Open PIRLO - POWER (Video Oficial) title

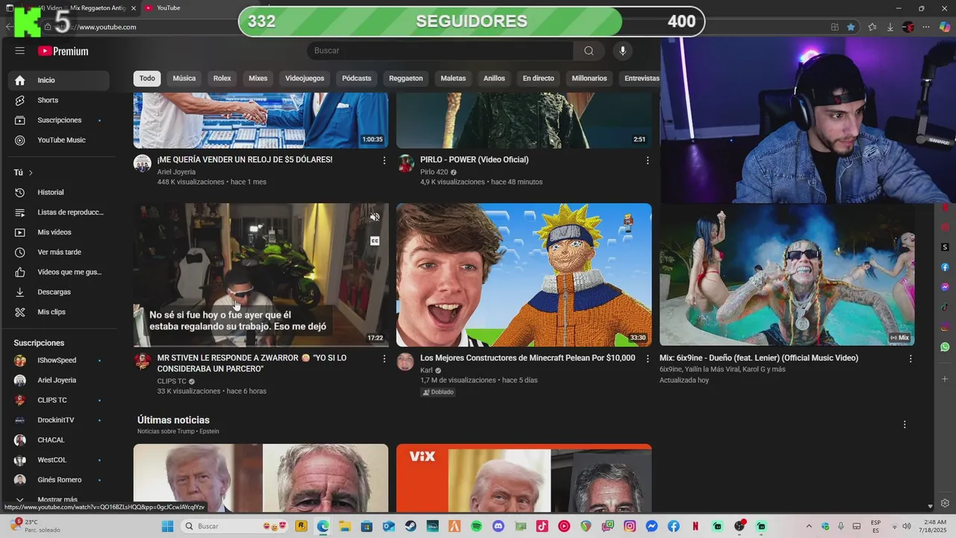(474, 159)
